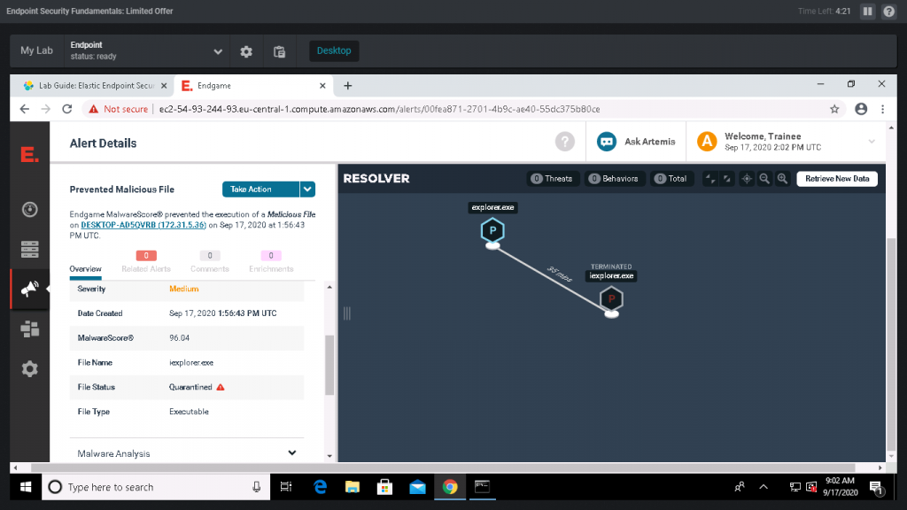Open the investigations blocks sidebar icon

pos(29,329)
